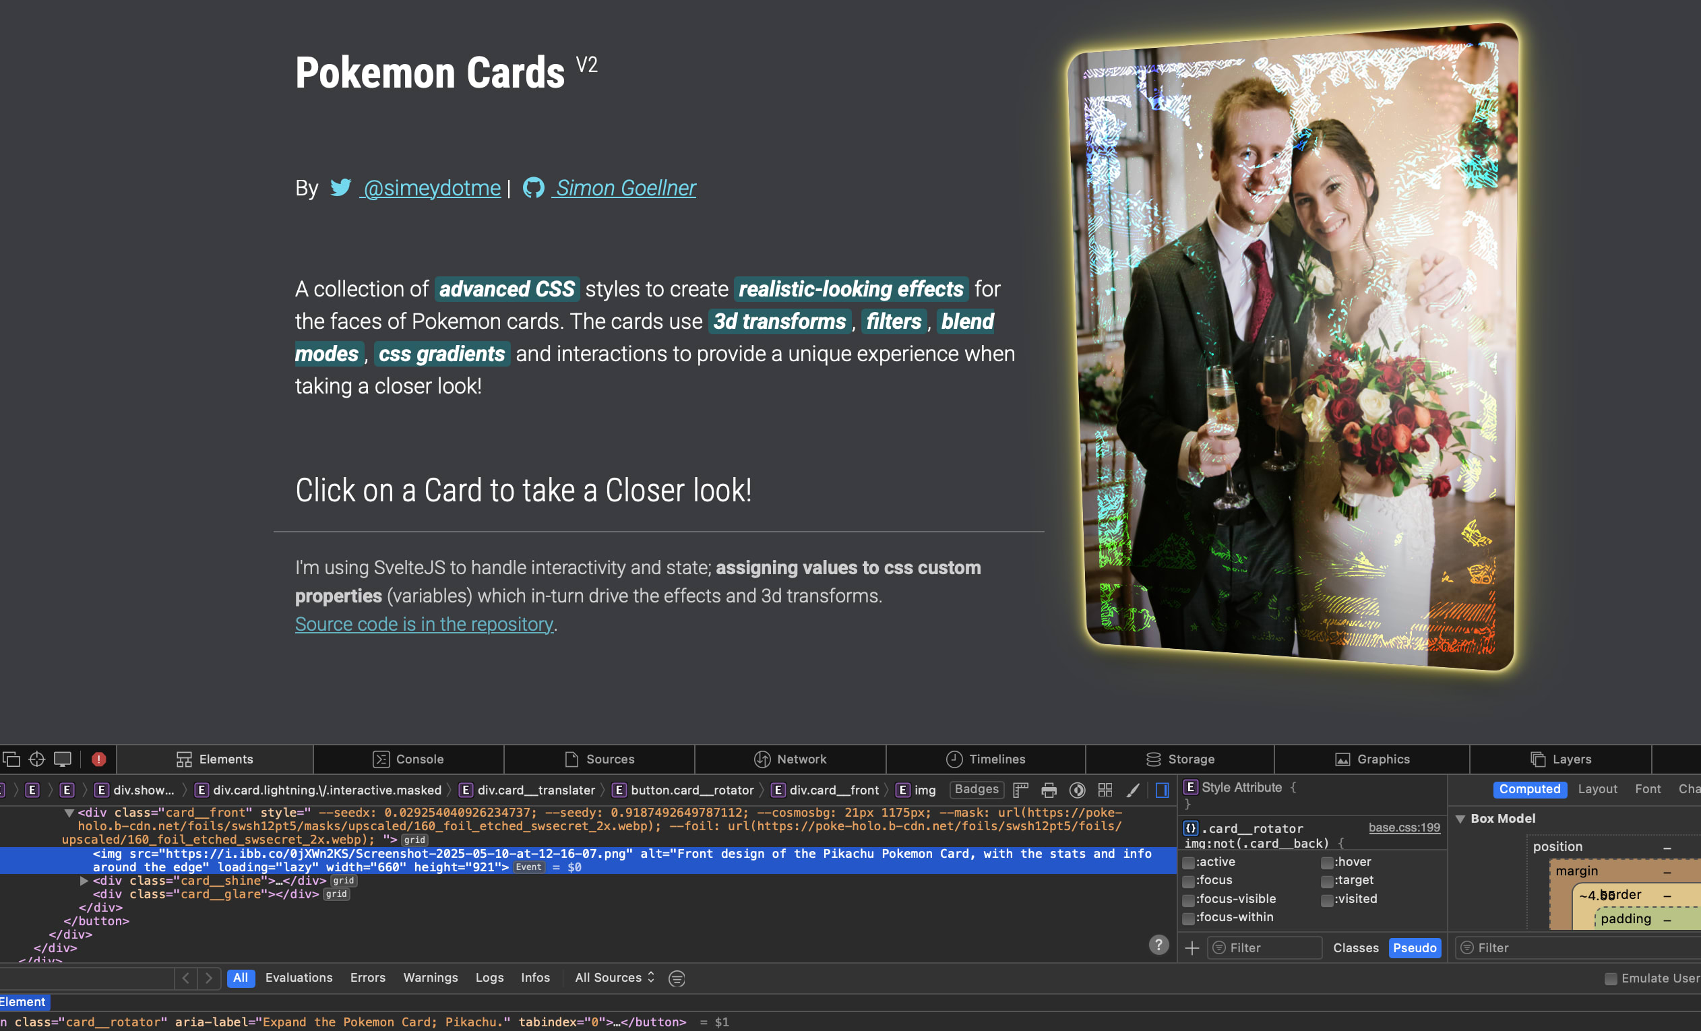The width and height of the screenshot is (1701, 1031).
Task: Click the device settings monitor icon
Action: click(x=63, y=759)
